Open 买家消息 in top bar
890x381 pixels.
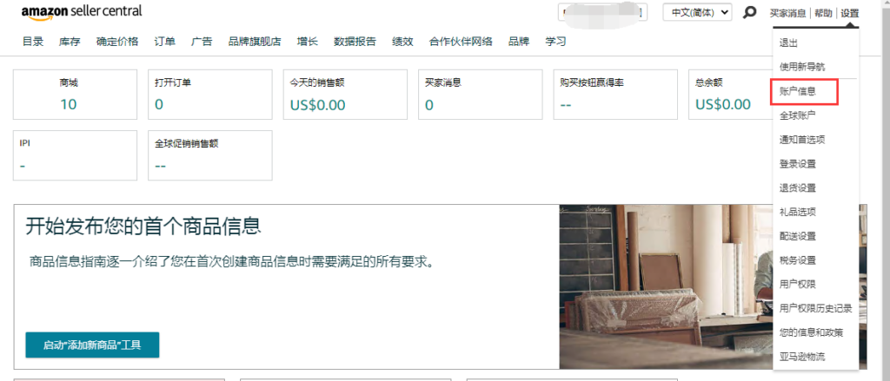[787, 13]
